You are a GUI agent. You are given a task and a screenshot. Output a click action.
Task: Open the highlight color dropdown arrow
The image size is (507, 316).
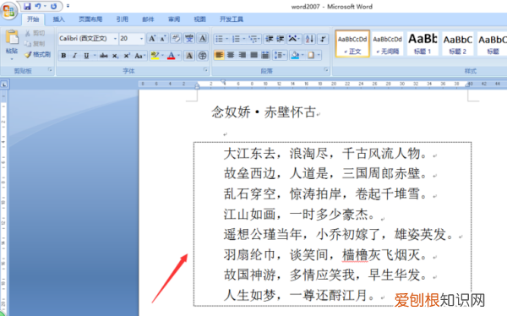(162, 56)
